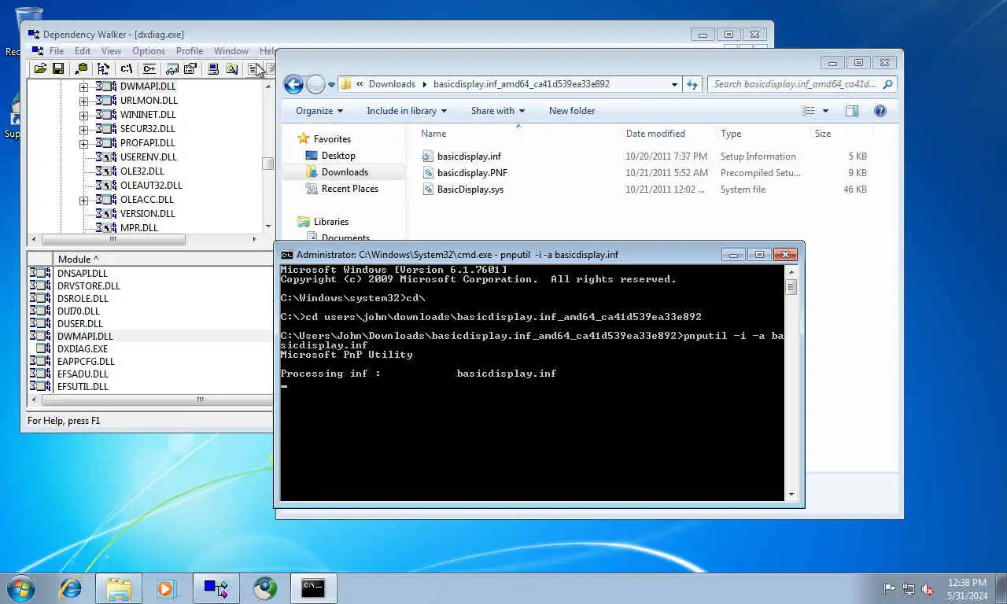Toggle the Auto Expand tree icon
Image resolution: width=1007 pixels, height=604 pixels.
point(103,69)
